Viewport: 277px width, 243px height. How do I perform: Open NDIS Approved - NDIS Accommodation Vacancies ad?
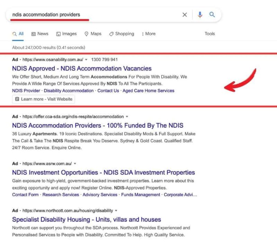82,68
